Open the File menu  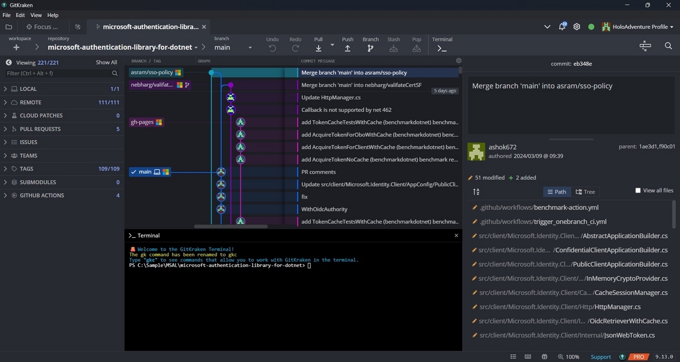point(7,15)
